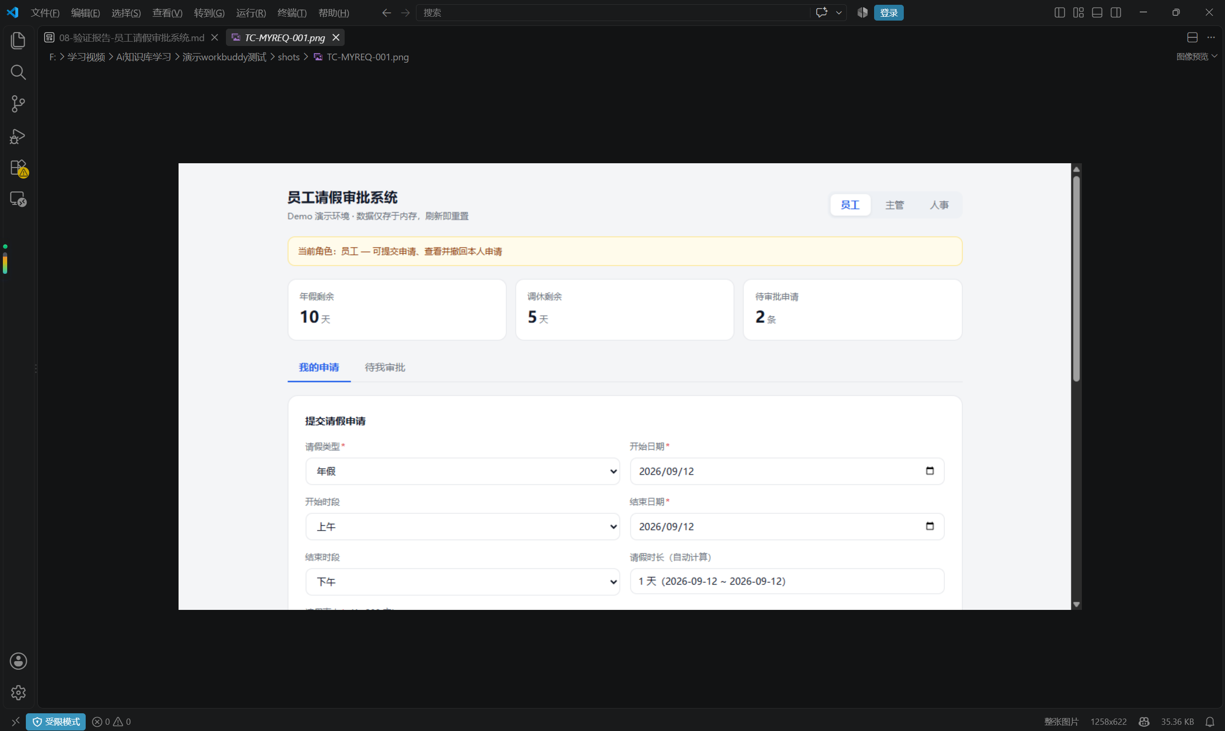The height and width of the screenshot is (731, 1225).
Task: Open the editor more actions ellipsis
Action: 1211,37
